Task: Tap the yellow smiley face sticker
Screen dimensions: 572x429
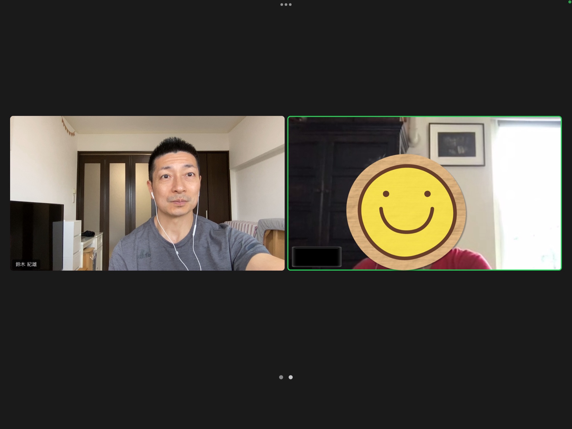Action: [x=406, y=212]
